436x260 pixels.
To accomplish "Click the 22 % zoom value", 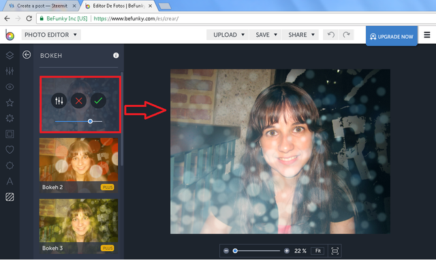I will pos(300,251).
